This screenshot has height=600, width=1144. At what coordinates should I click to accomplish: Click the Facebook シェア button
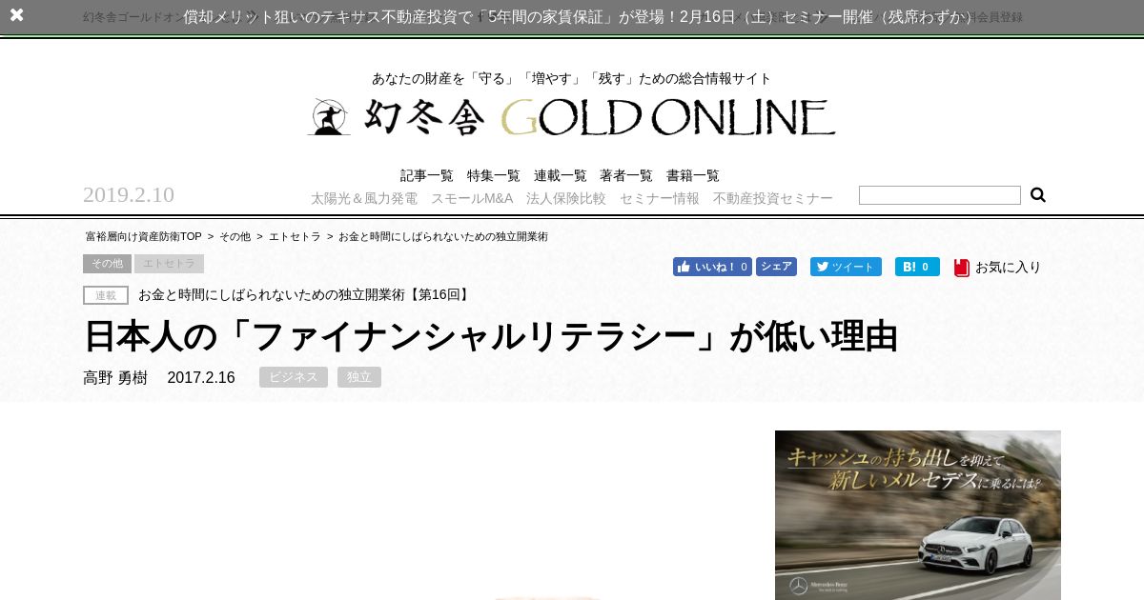pyautogui.click(x=776, y=267)
